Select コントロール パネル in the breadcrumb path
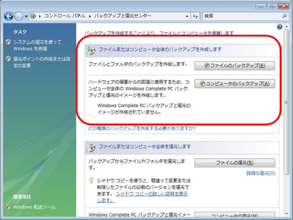Image resolution: width=293 pixels, height=220 pixels. point(65,16)
